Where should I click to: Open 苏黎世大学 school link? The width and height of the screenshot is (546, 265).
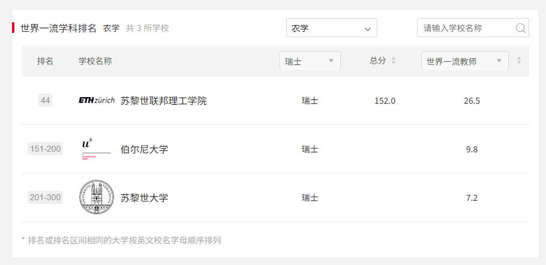[x=144, y=197]
